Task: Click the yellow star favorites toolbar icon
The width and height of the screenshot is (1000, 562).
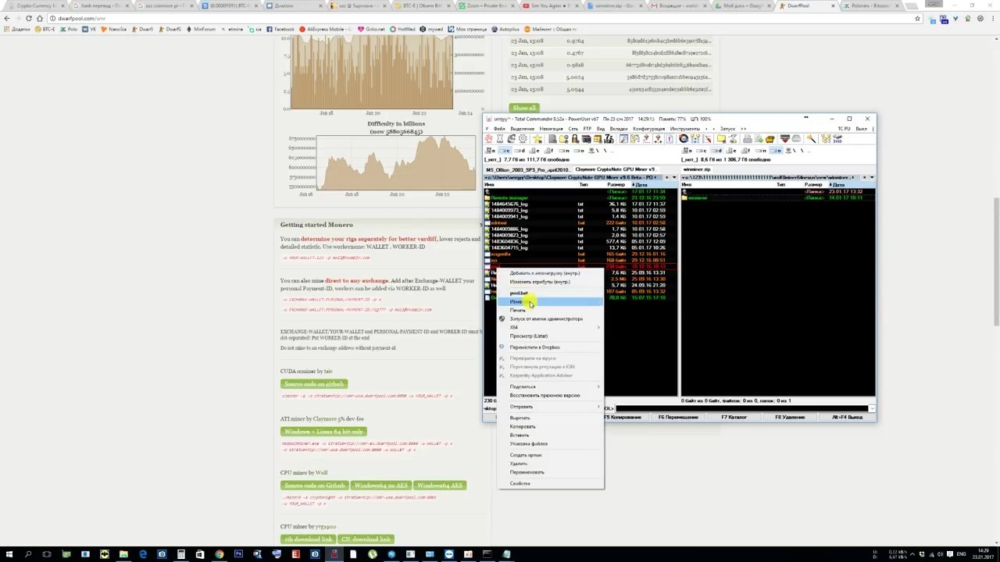Action: 537,139
